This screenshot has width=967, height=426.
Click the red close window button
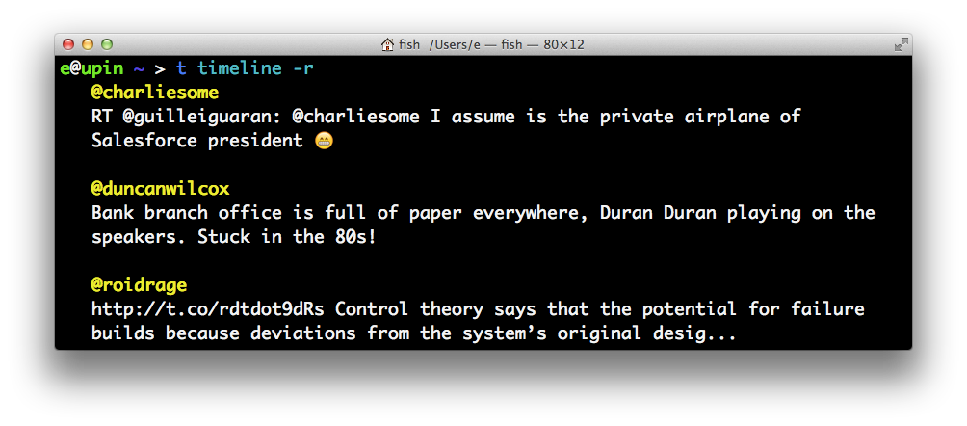coord(68,44)
